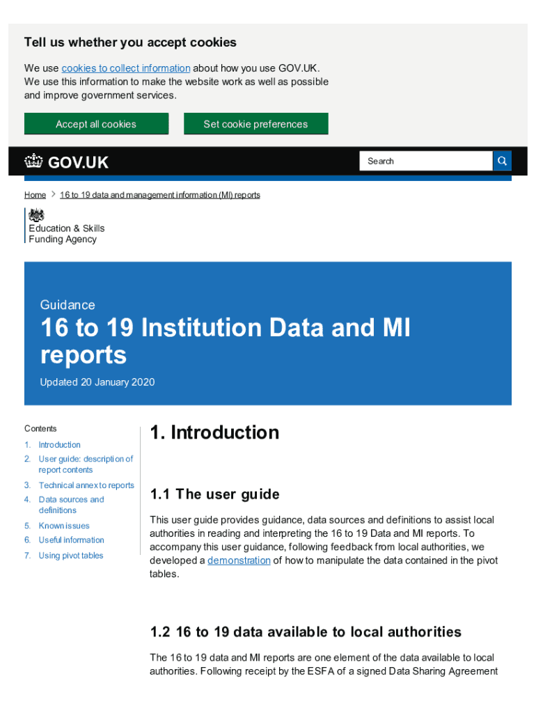Go to Useful information section

tap(71, 540)
